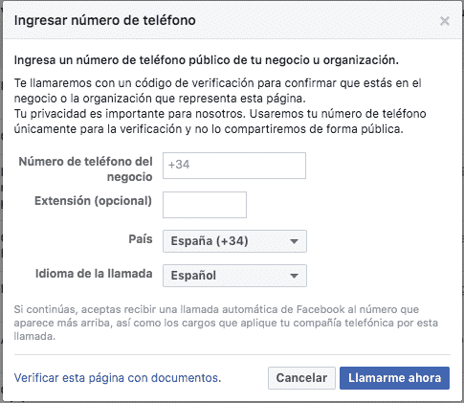Click the Idioma de la llamada arrow icon
Viewport: 464px width, 403px height.
294,276
